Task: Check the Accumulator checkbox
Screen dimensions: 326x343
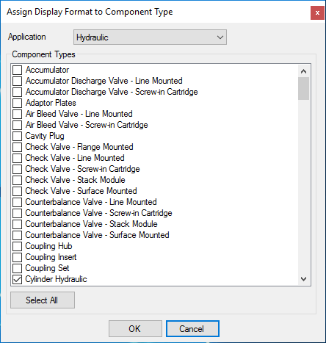Action: [17, 70]
